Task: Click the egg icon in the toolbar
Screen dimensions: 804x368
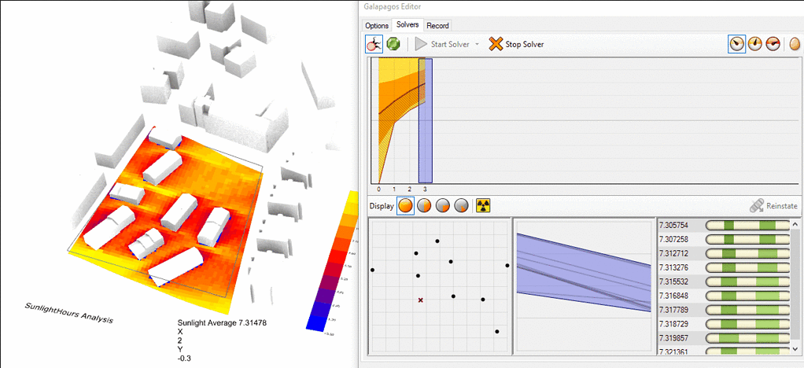Action: (x=794, y=44)
